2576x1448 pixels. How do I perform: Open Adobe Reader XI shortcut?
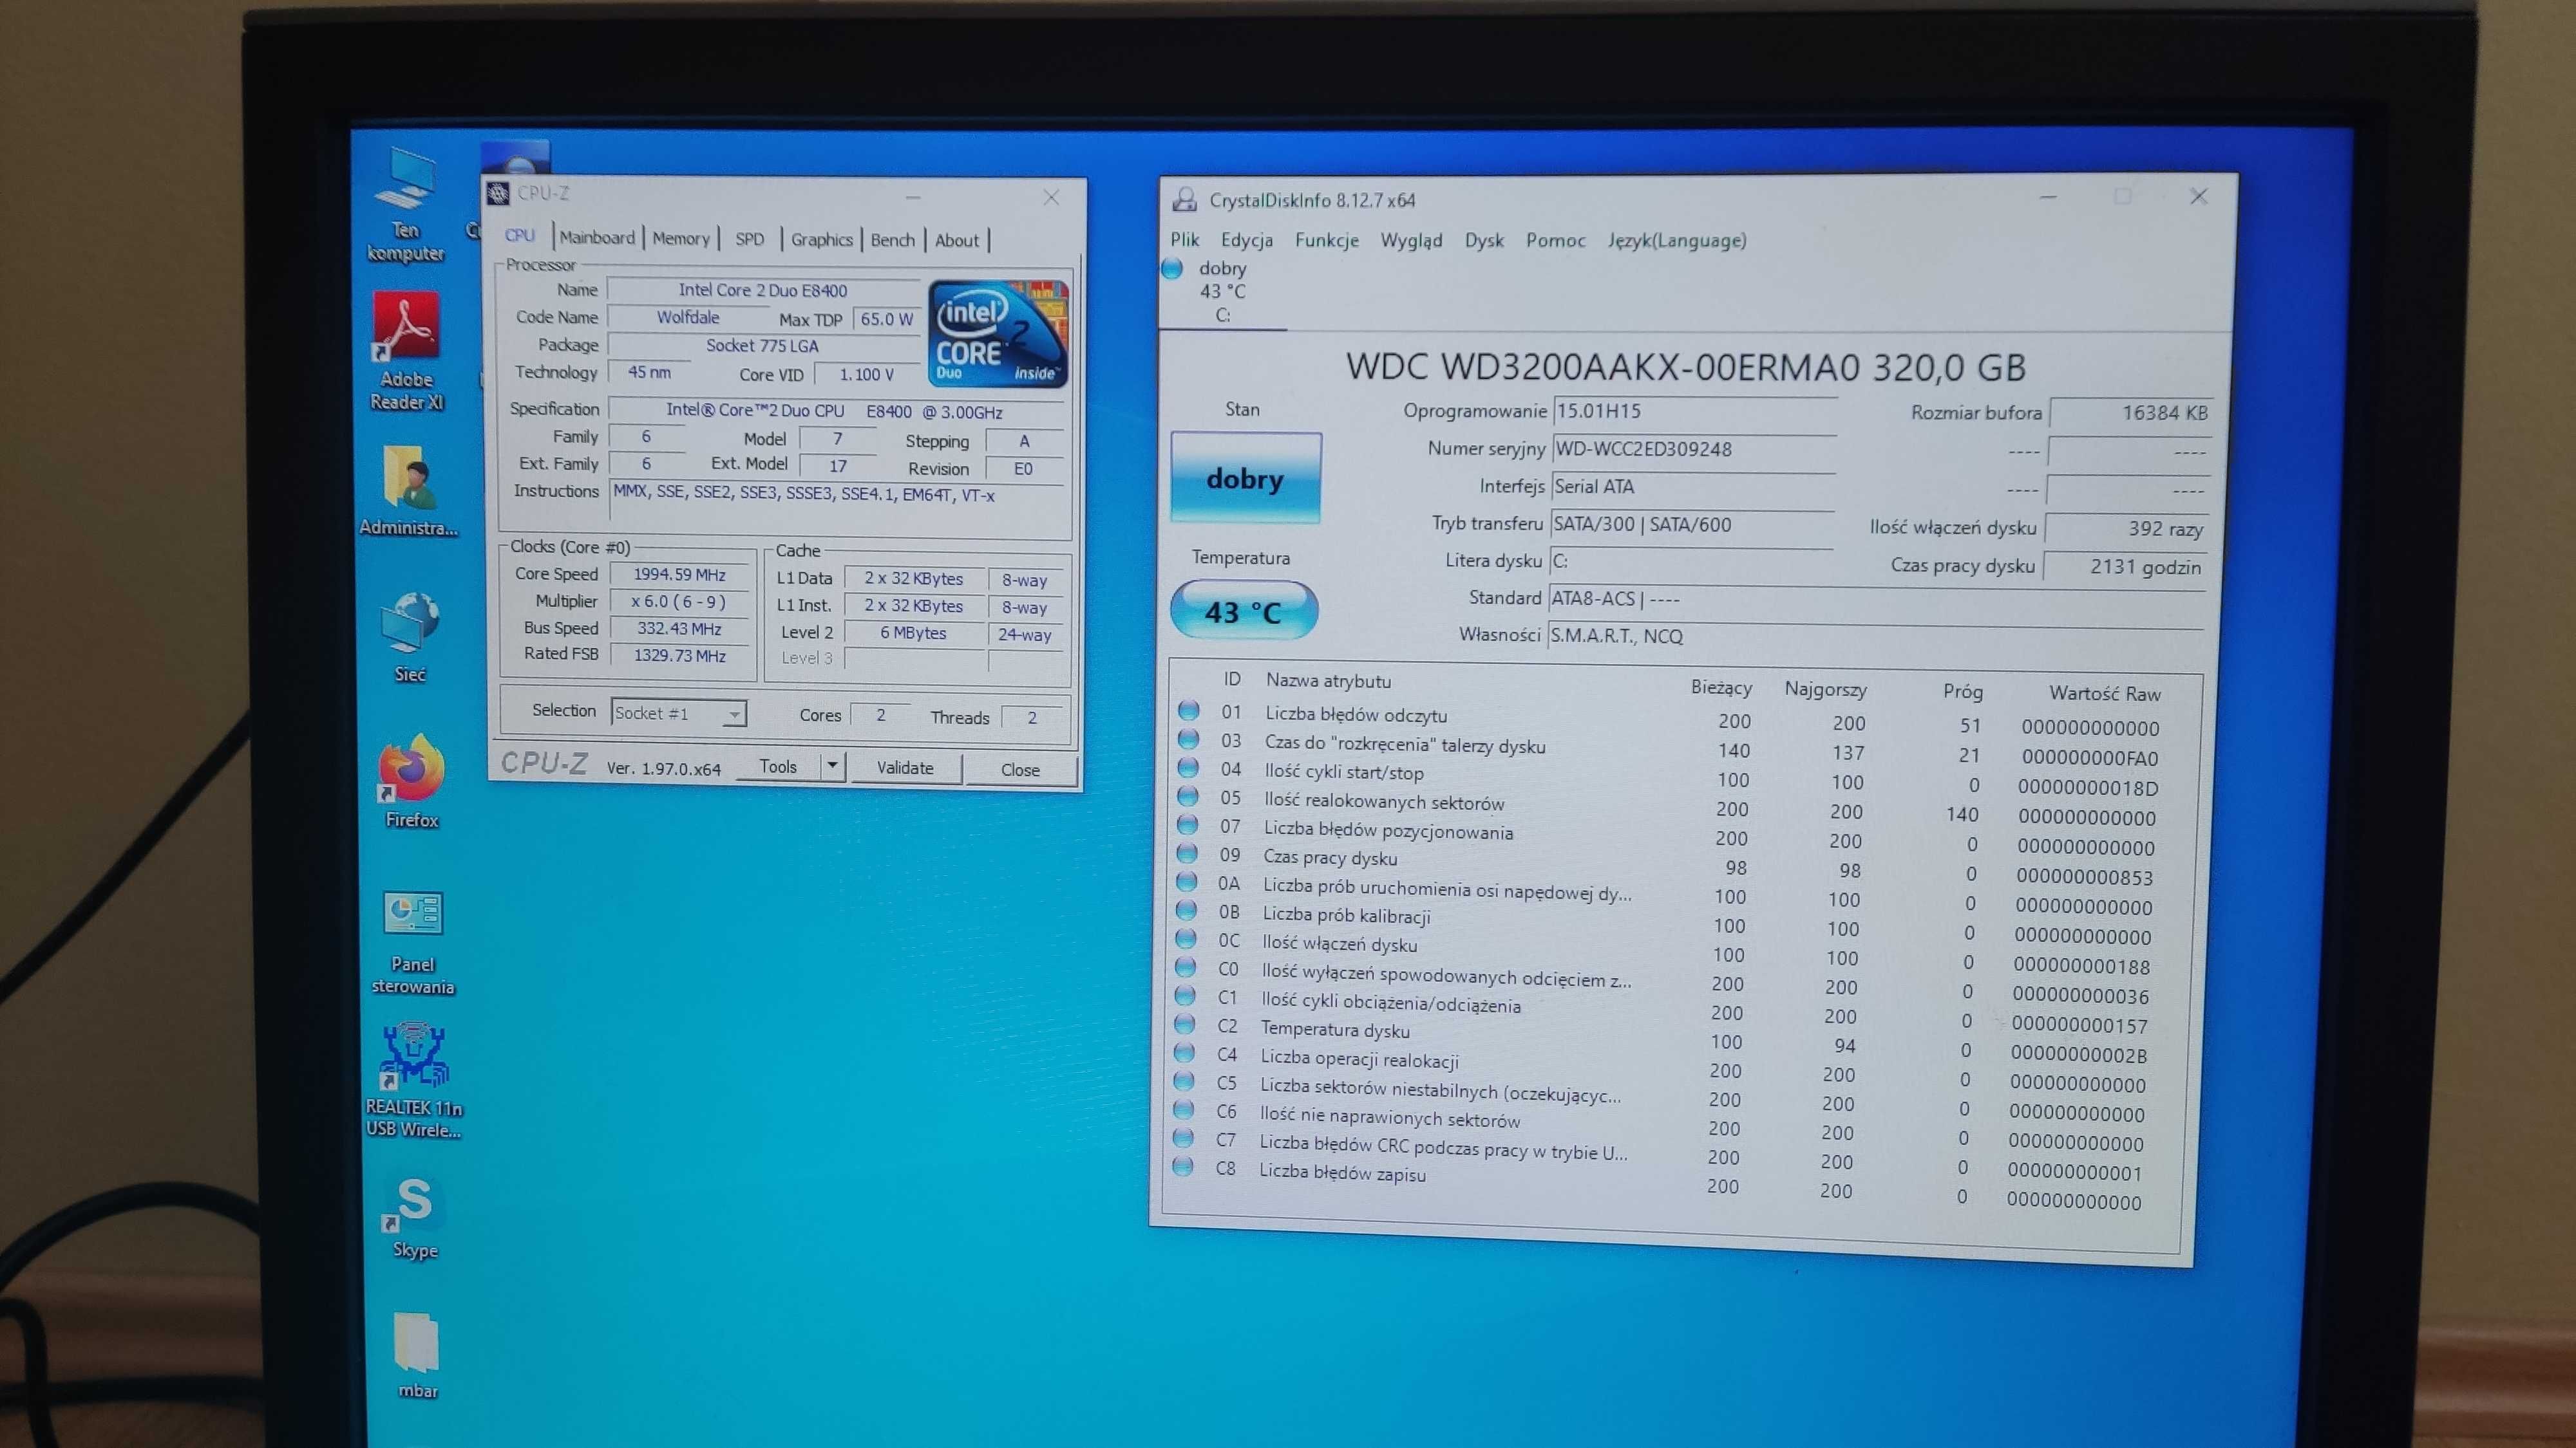click(x=406, y=352)
